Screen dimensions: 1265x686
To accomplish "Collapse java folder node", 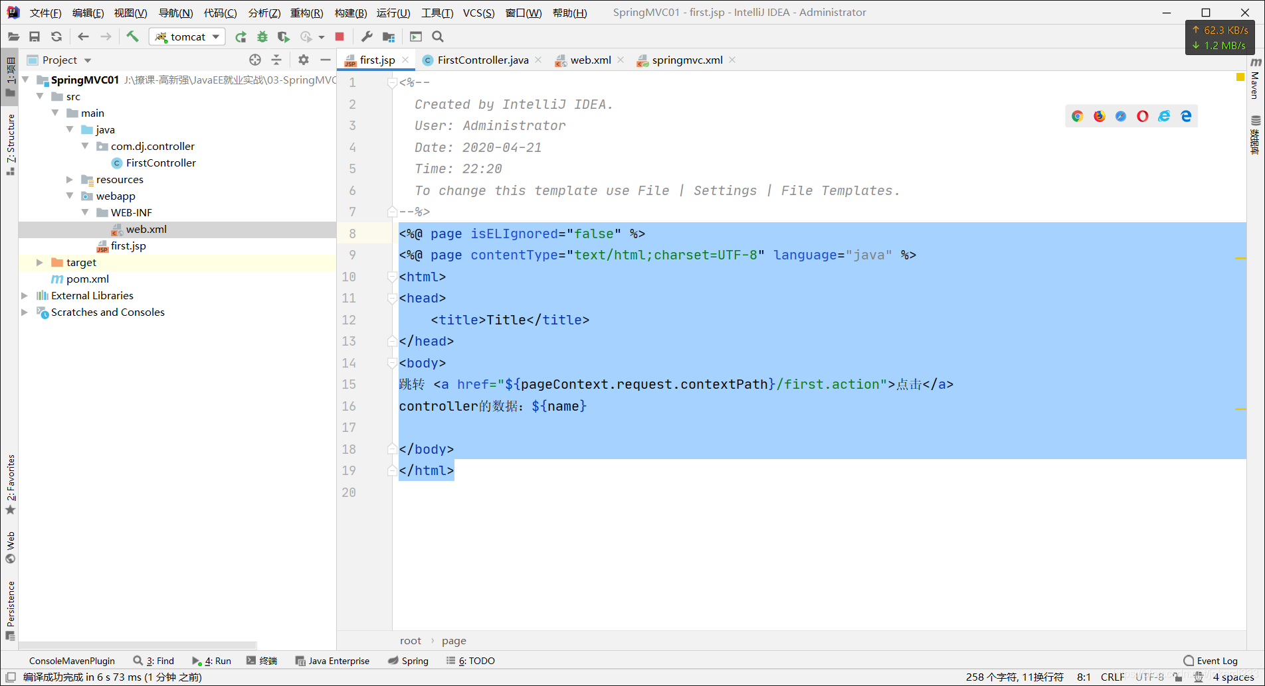I will coord(70,129).
